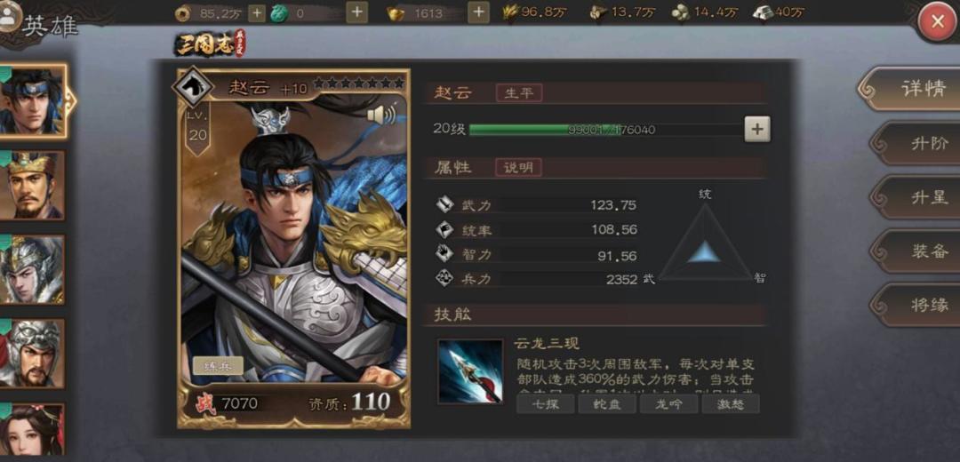Click the 兵力 troop strength icon
Screen dimensions: 960x462
point(444,279)
